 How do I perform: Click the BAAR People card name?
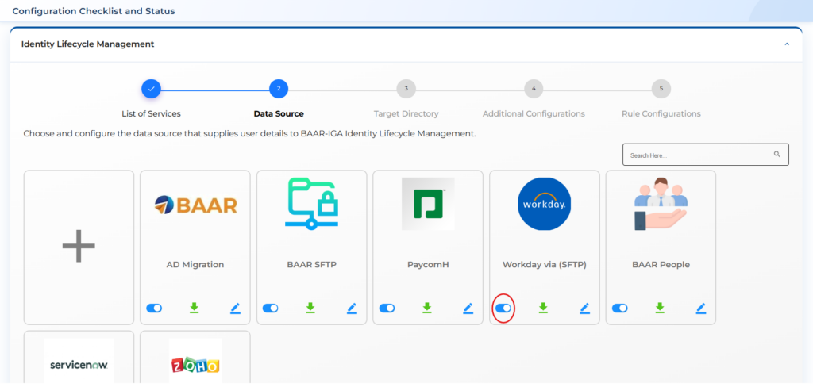[x=661, y=265]
